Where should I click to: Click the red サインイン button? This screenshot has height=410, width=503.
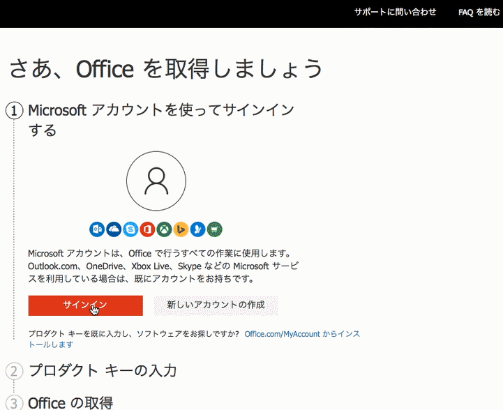[85, 305]
